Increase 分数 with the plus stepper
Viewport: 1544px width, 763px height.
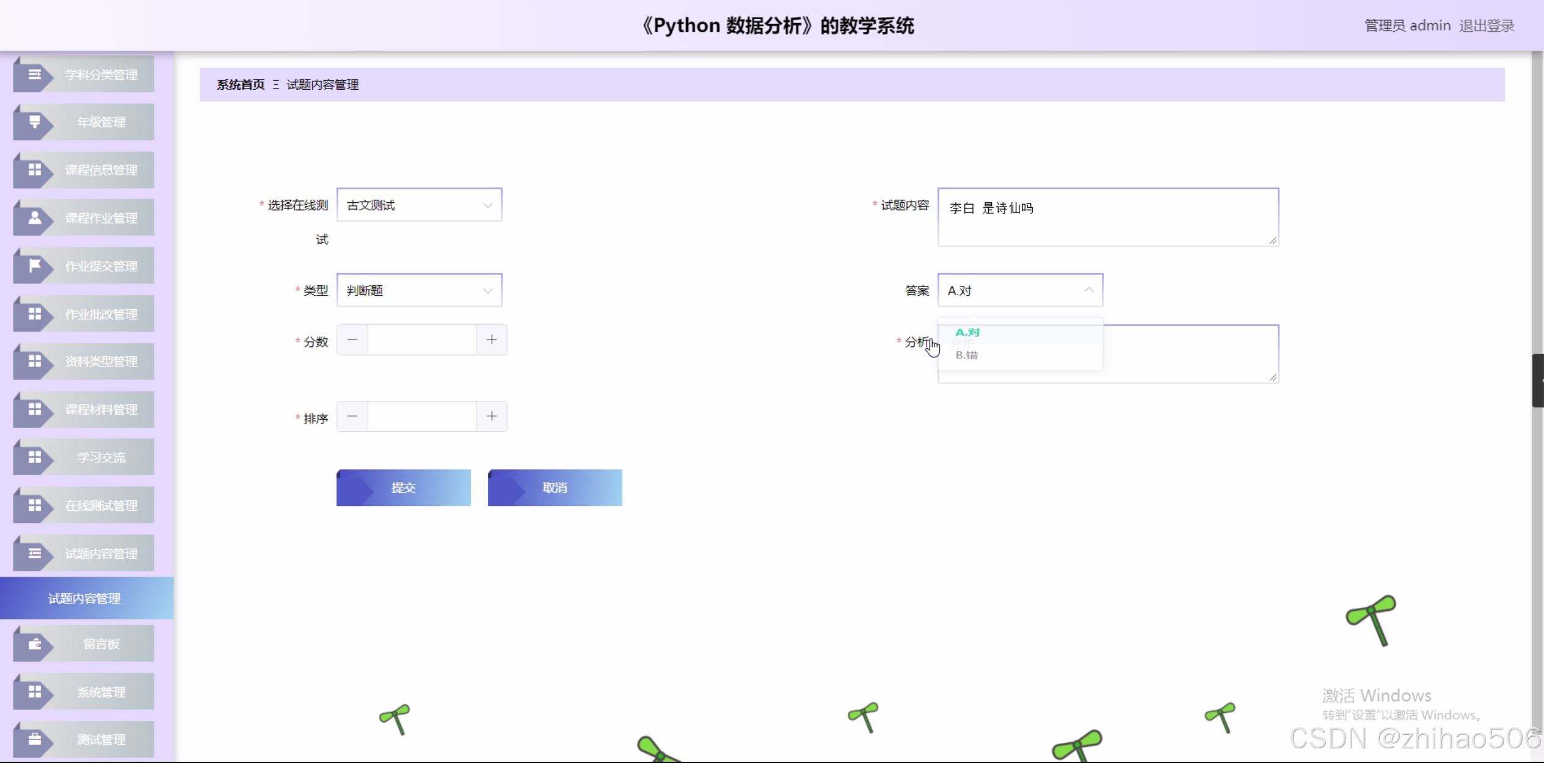tap(492, 339)
